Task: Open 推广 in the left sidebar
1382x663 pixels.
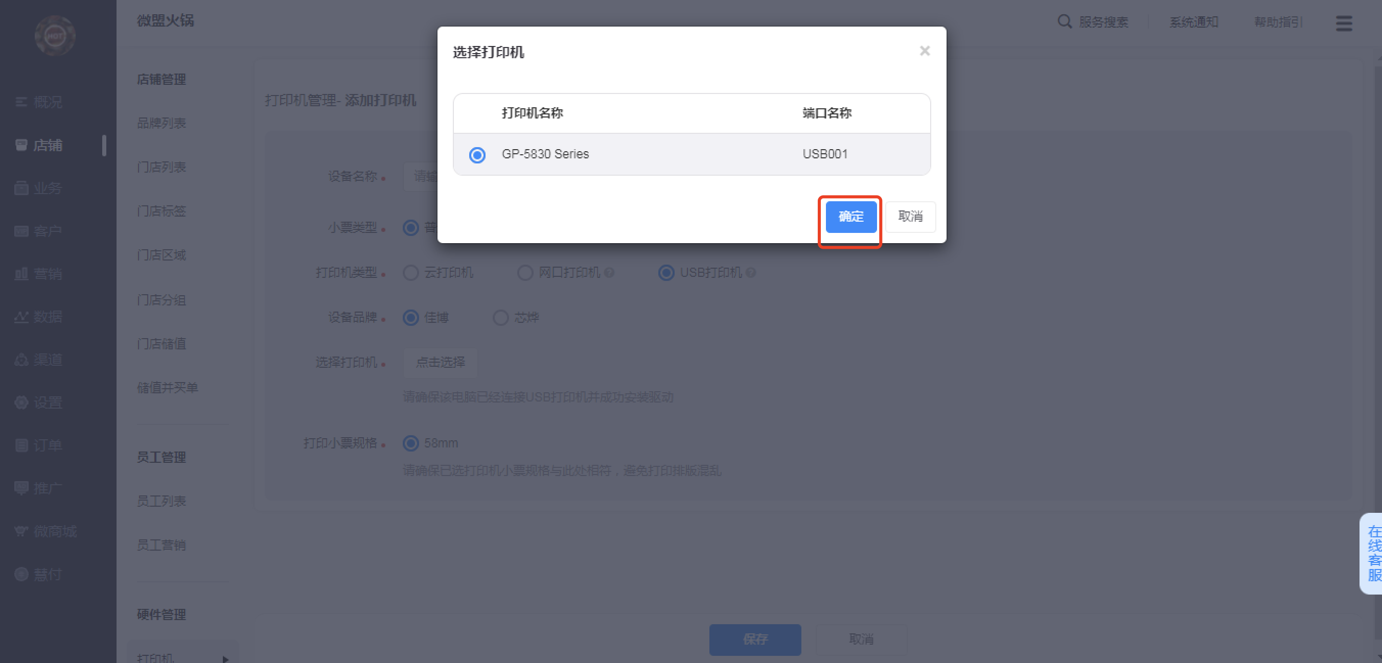Action: click(39, 488)
